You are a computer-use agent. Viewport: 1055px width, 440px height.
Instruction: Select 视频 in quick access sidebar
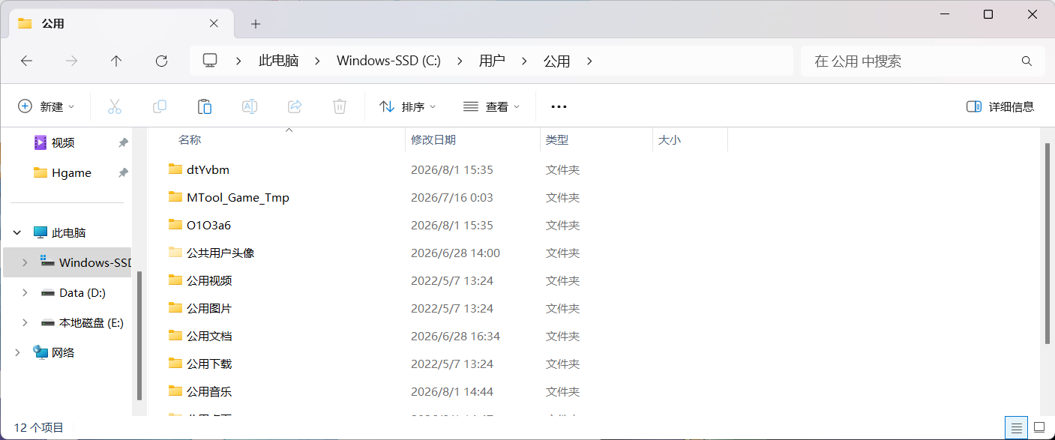(63, 142)
